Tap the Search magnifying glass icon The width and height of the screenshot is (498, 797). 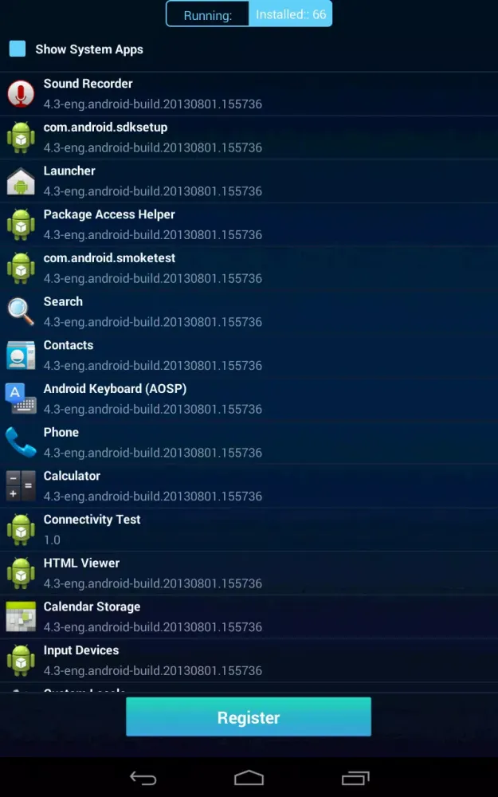pyautogui.click(x=21, y=312)
